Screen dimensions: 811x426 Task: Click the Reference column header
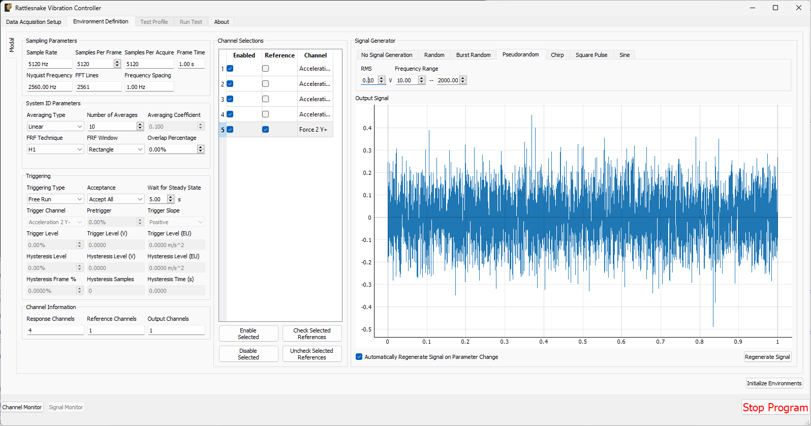(x=279, y=55)
